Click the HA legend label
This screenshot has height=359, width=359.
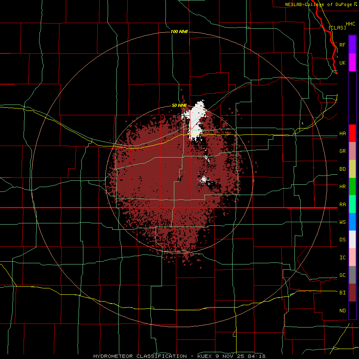[x=342, y=134]
